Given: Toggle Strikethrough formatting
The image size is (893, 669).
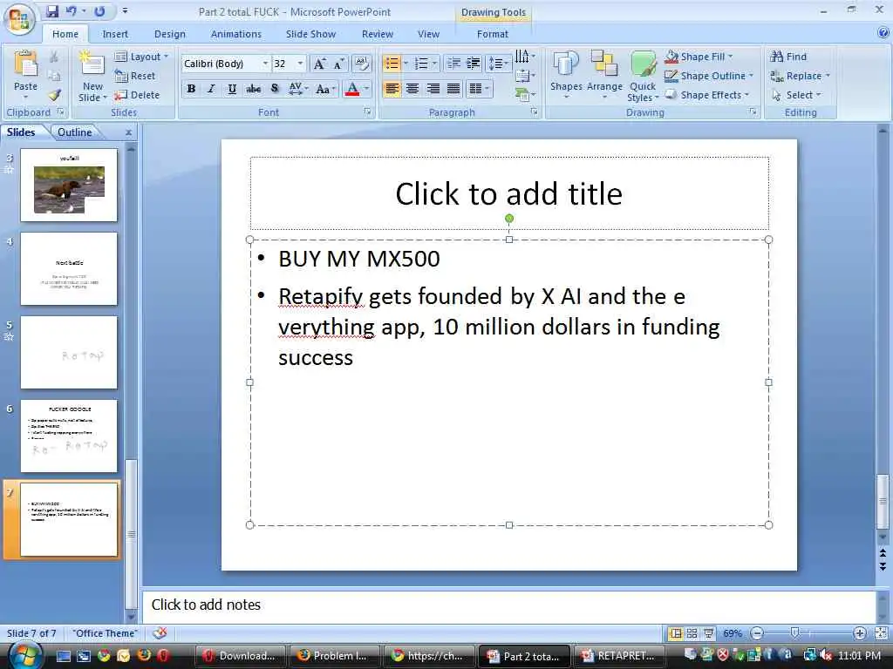Looking at the screenshot, I should 254,89.
